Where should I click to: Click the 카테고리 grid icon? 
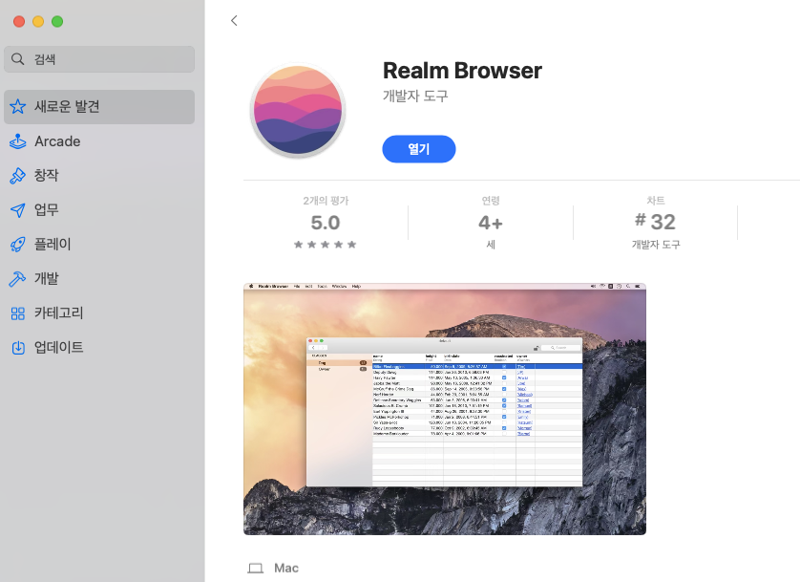18,313
